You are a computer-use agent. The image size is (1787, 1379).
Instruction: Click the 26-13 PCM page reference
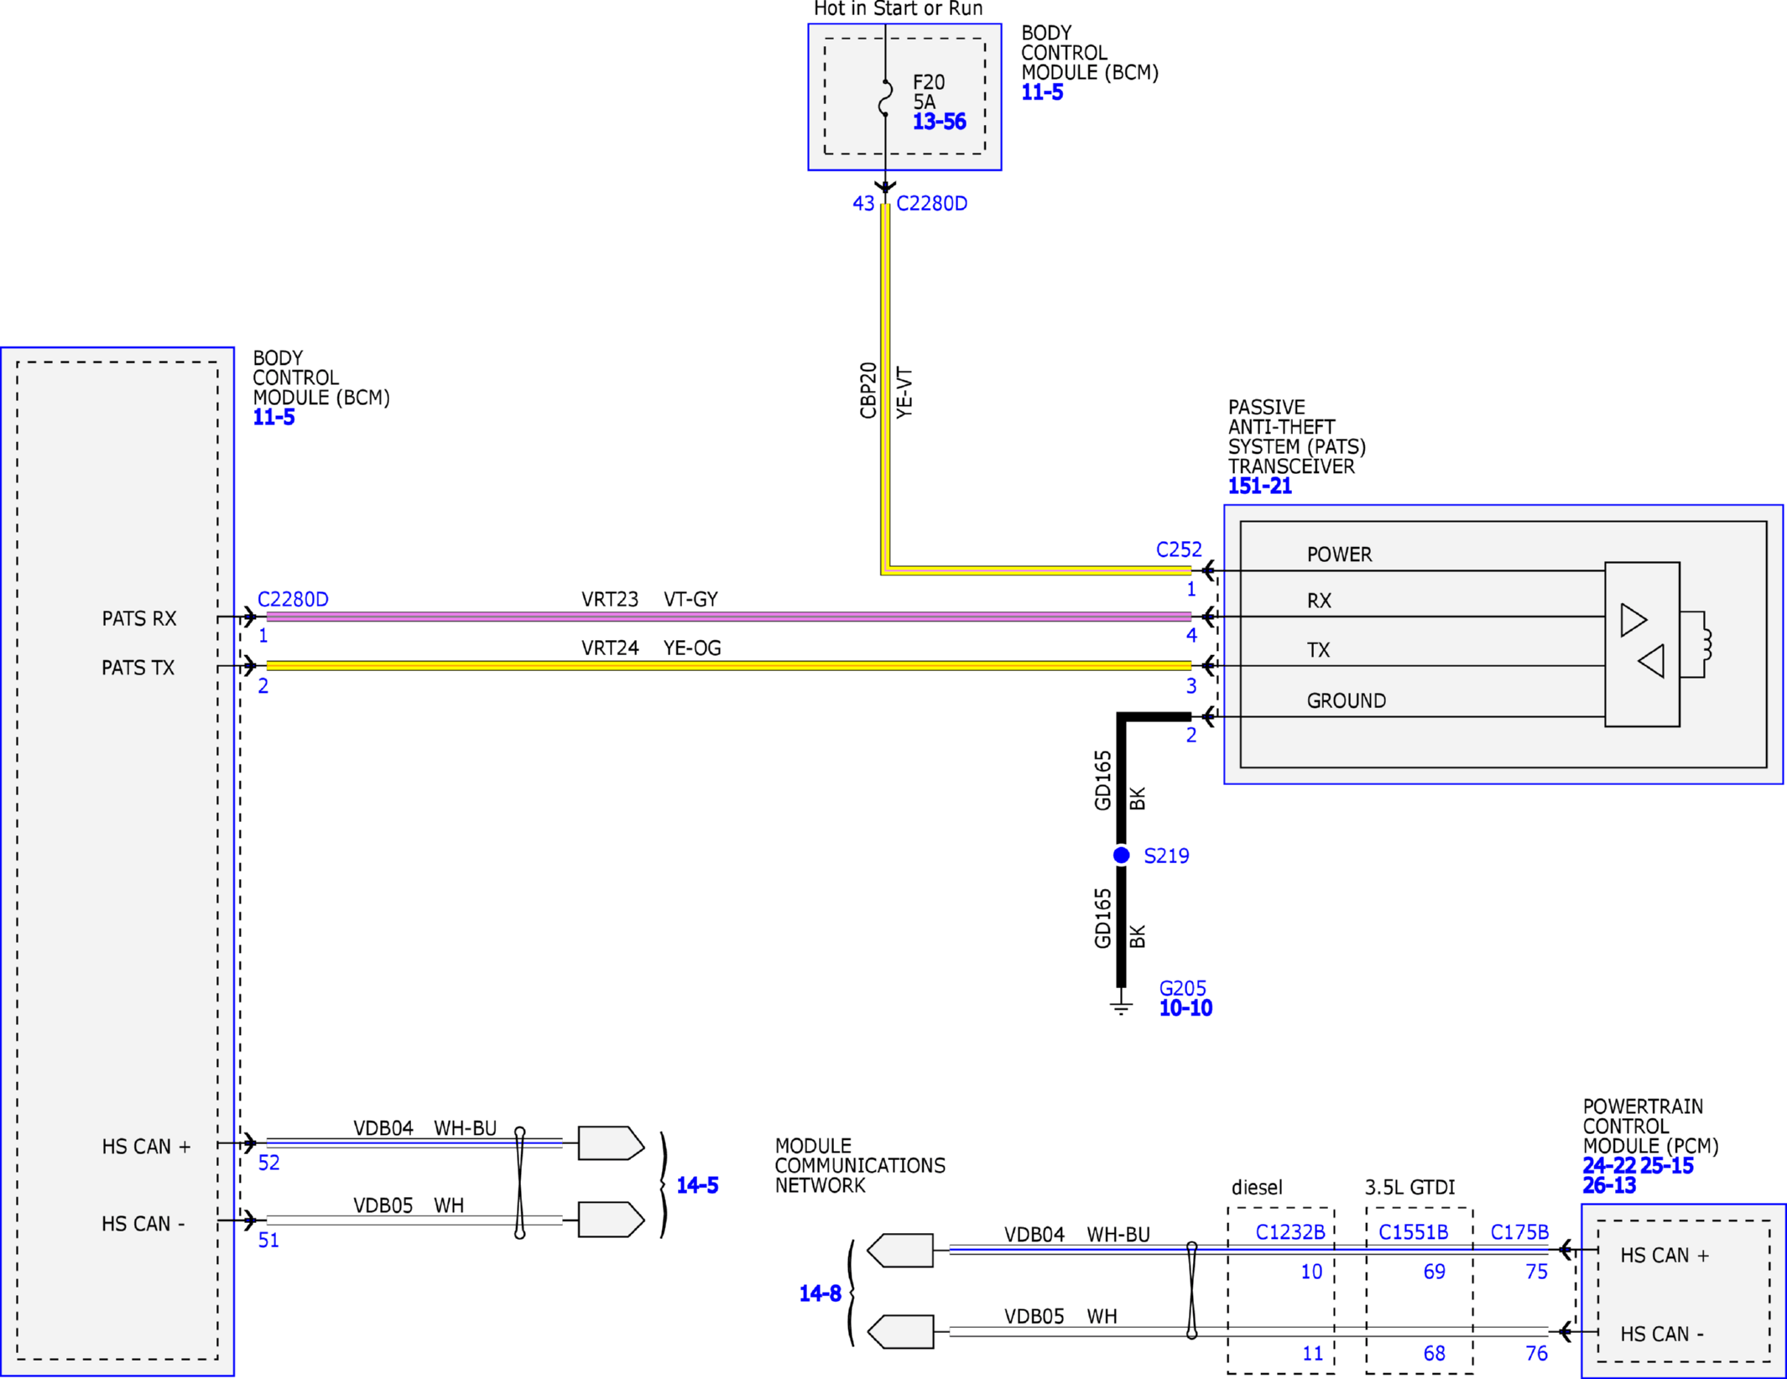click(1608, 1185)
